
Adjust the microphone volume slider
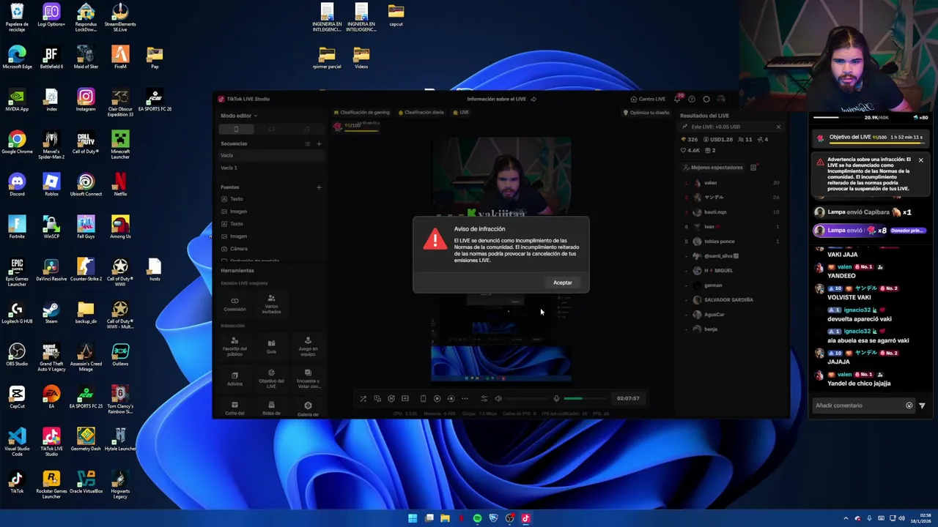pyautogui.click(x=584, y=399)
